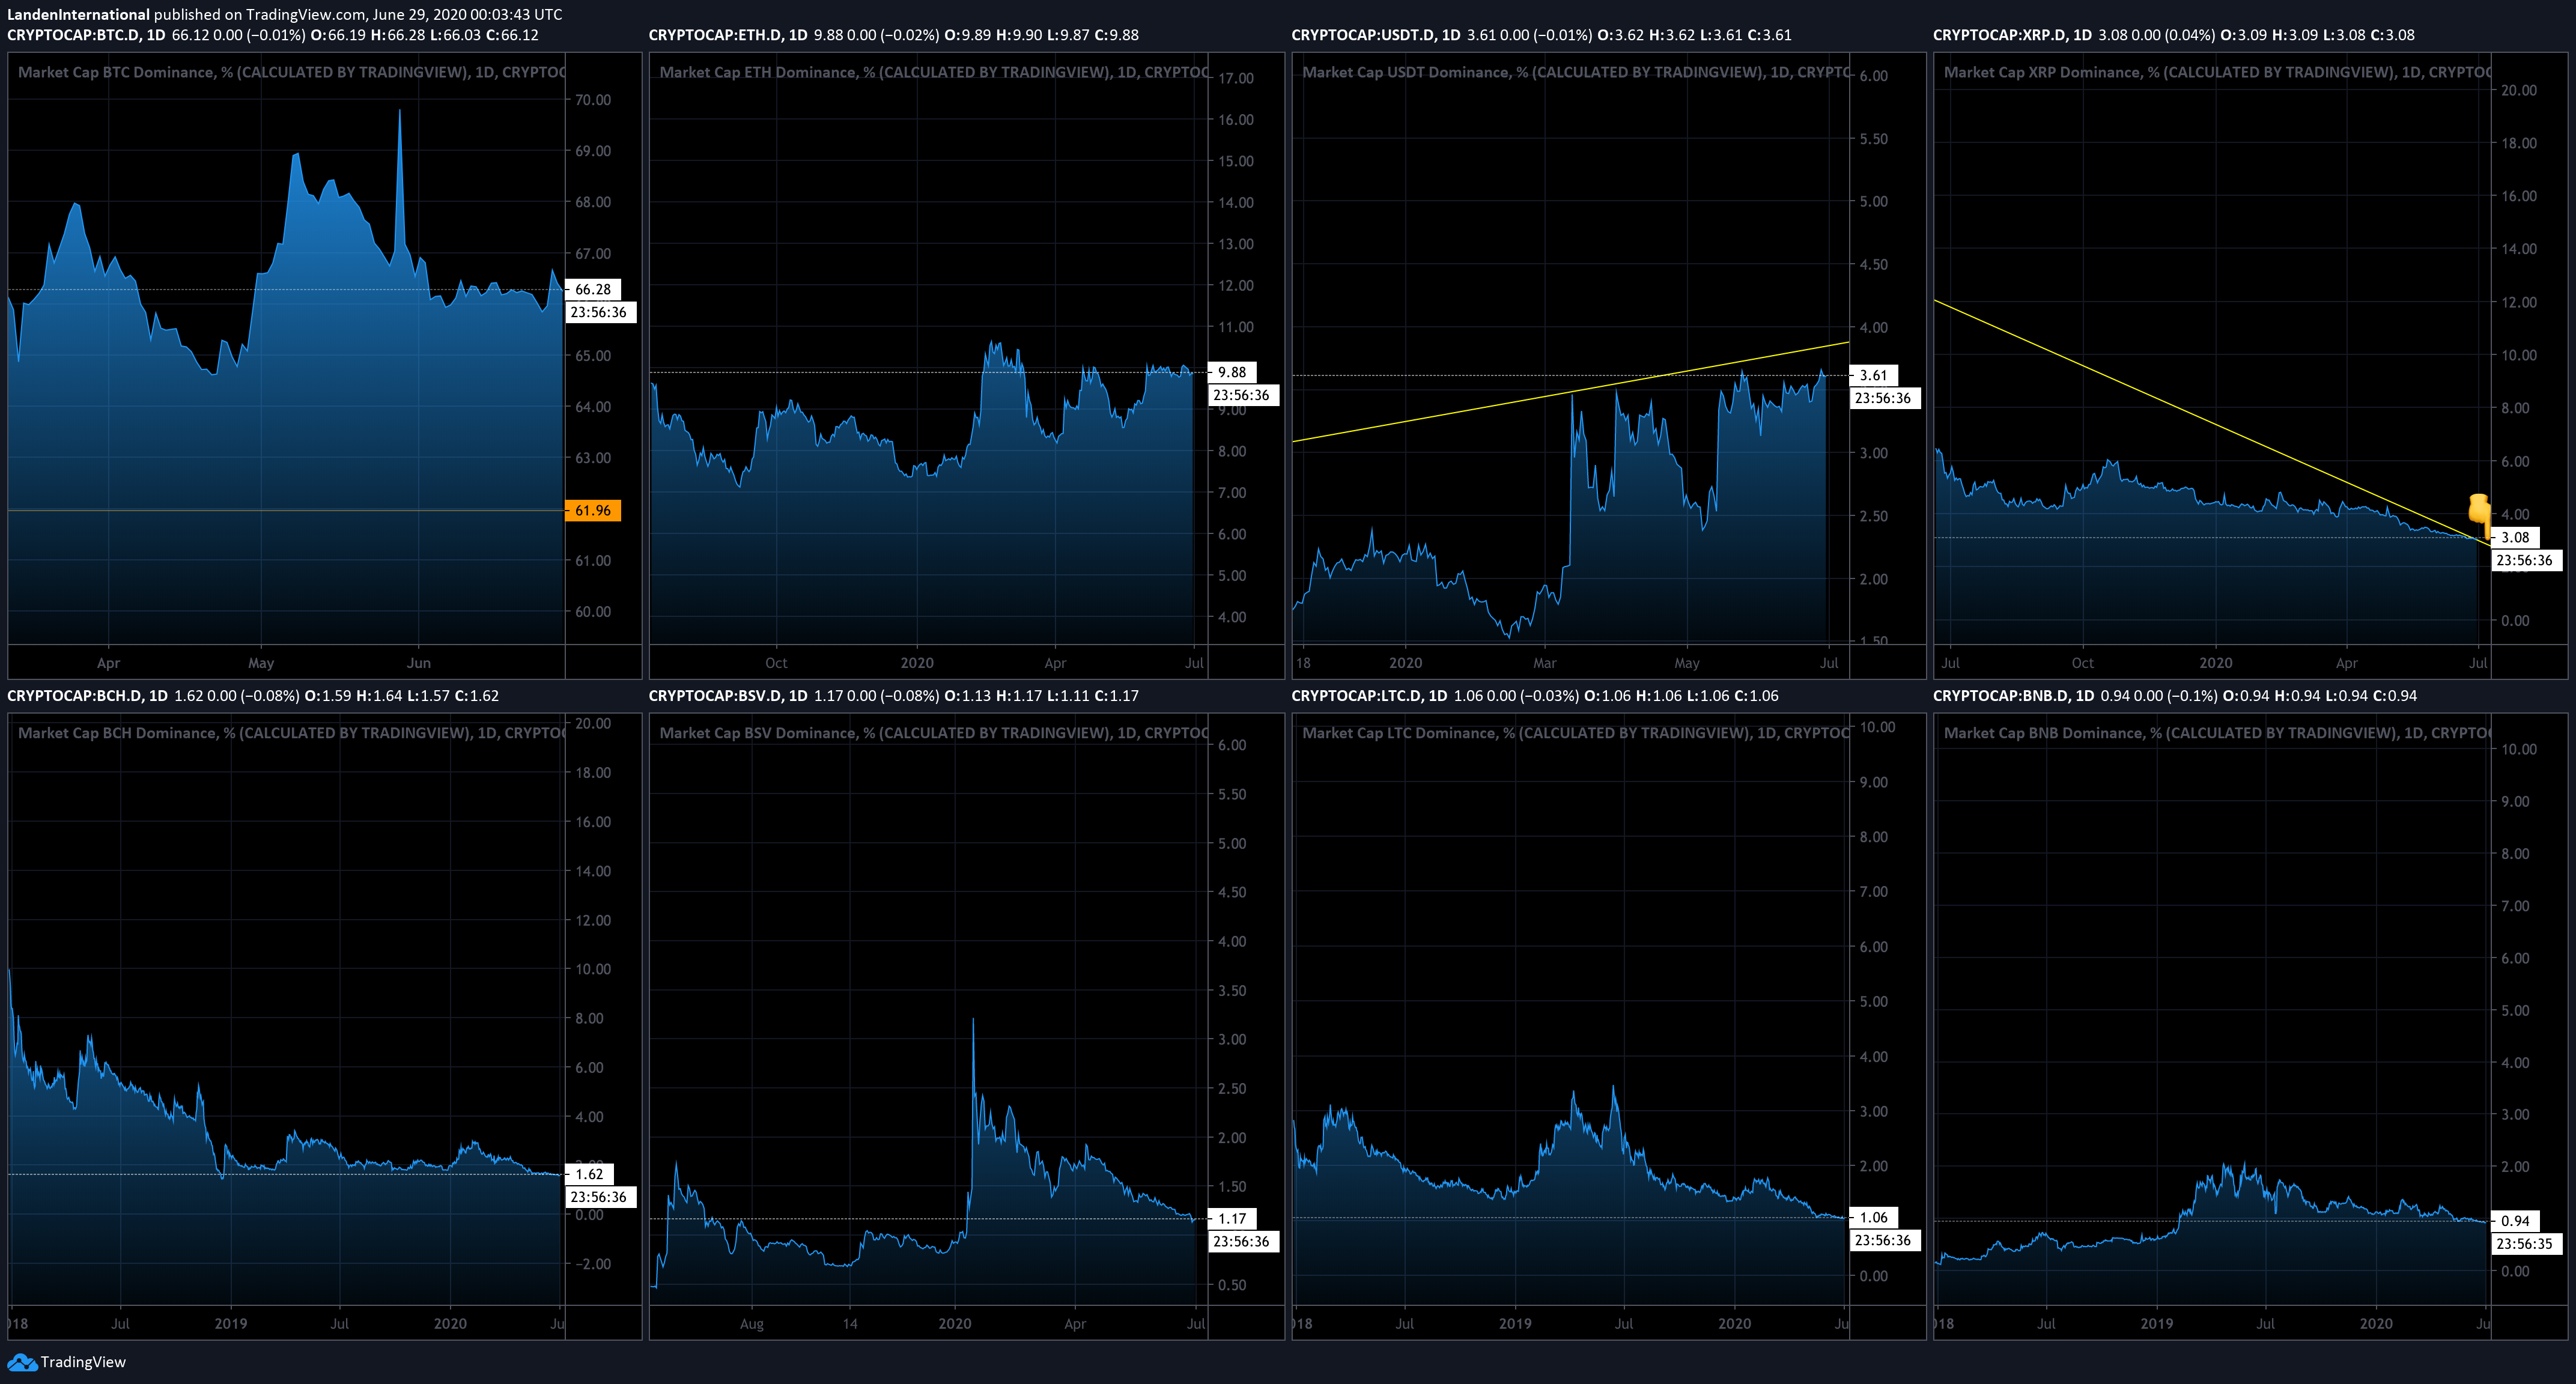Click the BTC dominance peak spike before June

coord(400,112)
